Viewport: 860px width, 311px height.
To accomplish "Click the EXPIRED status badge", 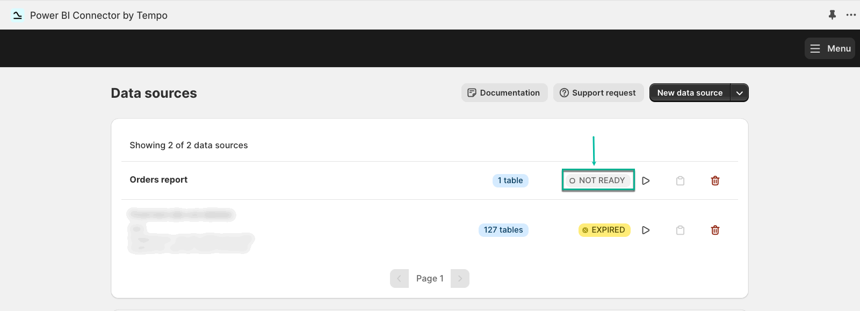I will click(x=604, y=230).
